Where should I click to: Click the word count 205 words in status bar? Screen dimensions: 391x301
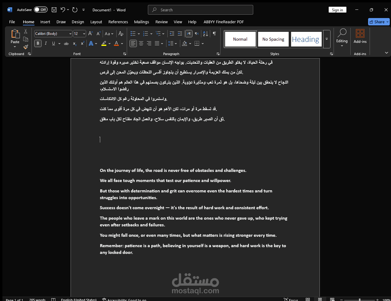37,300
